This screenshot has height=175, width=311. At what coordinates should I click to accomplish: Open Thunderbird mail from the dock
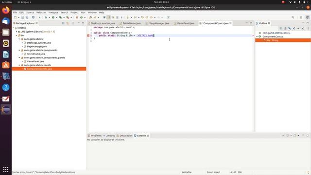coord(6,21)
